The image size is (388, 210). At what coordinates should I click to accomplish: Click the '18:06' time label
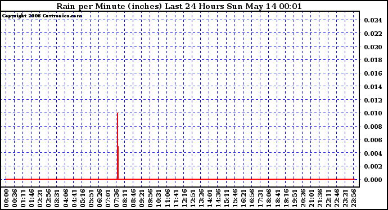[x=269, y=198]
